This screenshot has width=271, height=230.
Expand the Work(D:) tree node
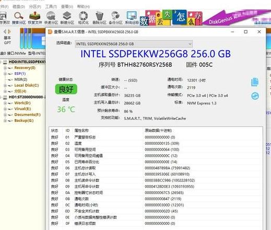(5, 103)
